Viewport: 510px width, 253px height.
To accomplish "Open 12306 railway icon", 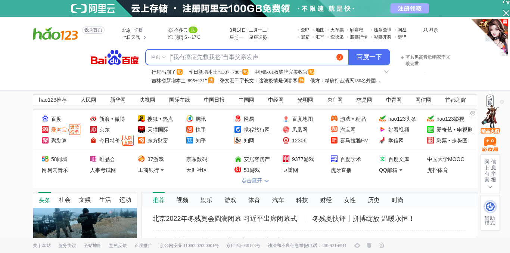I will click(x=286, y=141).
